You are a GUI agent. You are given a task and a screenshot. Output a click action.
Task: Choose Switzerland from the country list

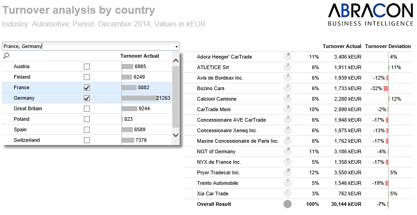point(27,140)
